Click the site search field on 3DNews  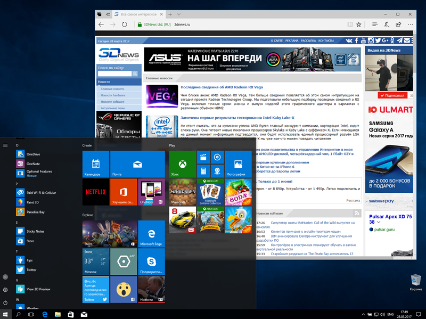(114, 73)
